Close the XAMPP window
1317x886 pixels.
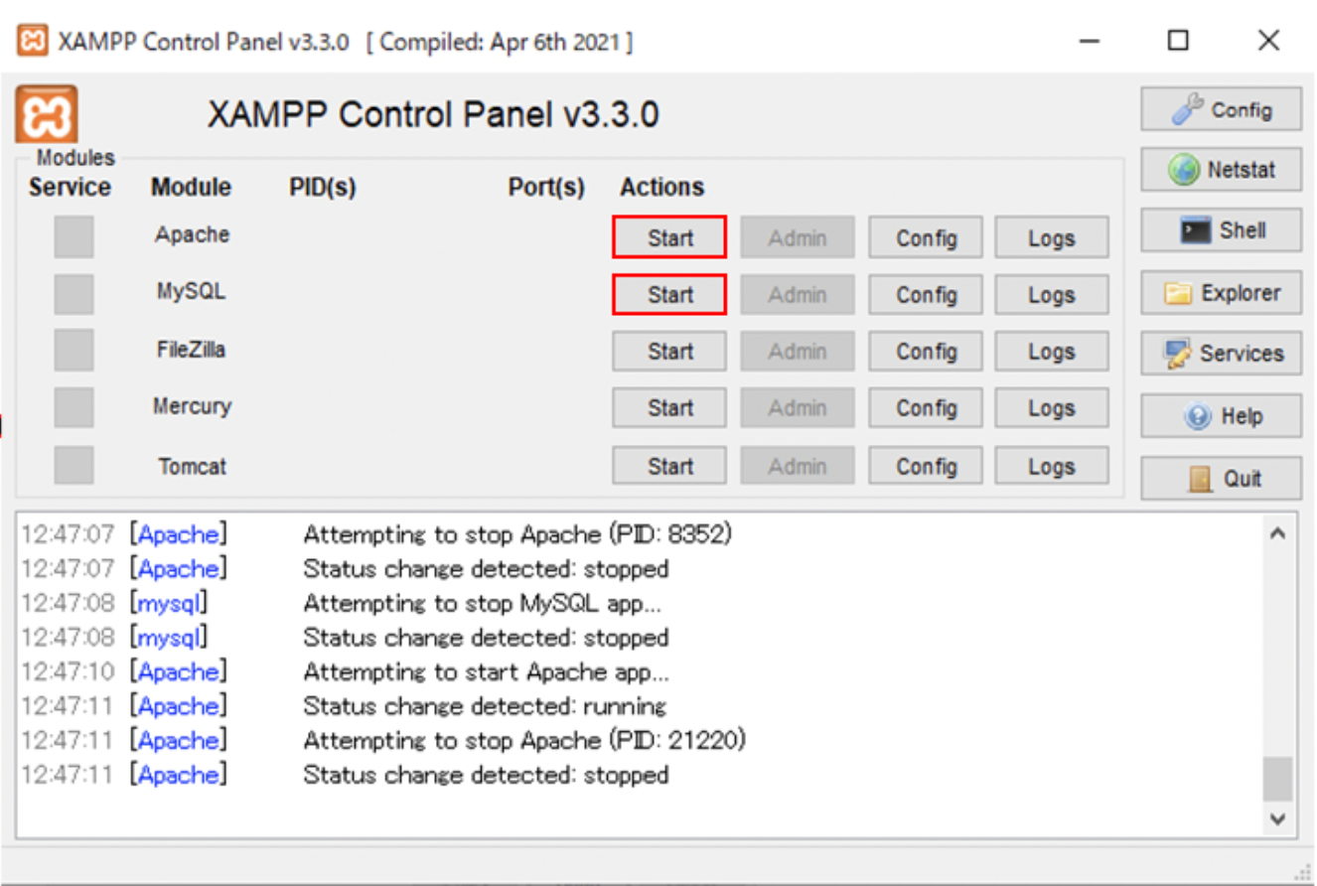1268,41
